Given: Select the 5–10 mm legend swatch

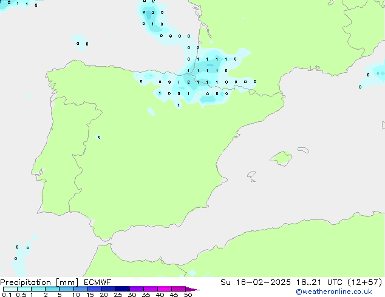Looking at the screenshot, I should click(x=66, y=289).
